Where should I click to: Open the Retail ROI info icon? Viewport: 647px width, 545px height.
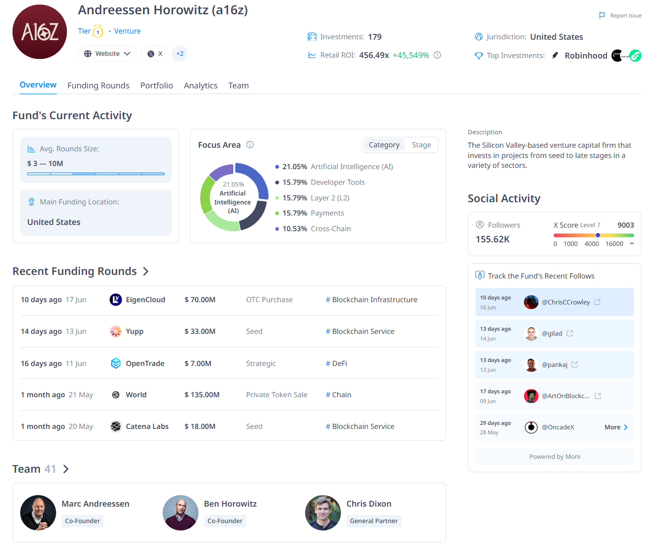(x=437, y=55)
